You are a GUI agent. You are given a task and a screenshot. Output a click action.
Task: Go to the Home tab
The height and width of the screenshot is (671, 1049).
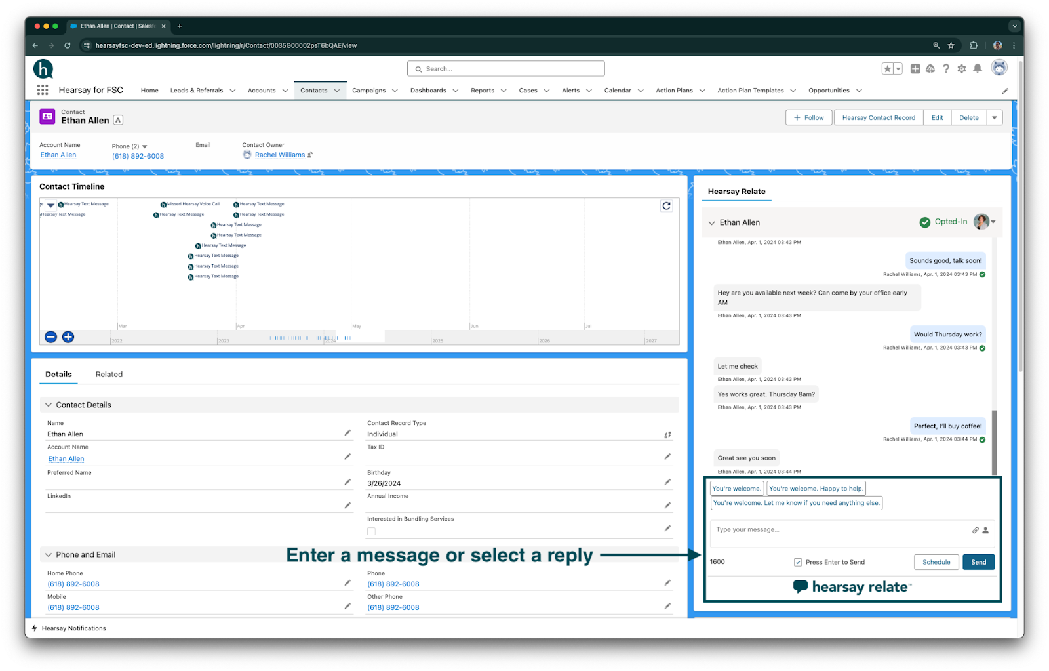pyautogui.click(x=149, y=91)
